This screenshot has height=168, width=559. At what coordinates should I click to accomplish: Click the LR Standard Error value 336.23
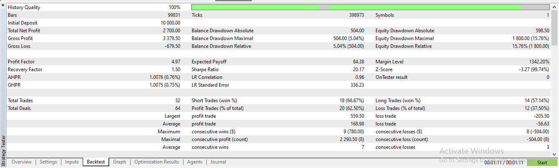(357, 85)
